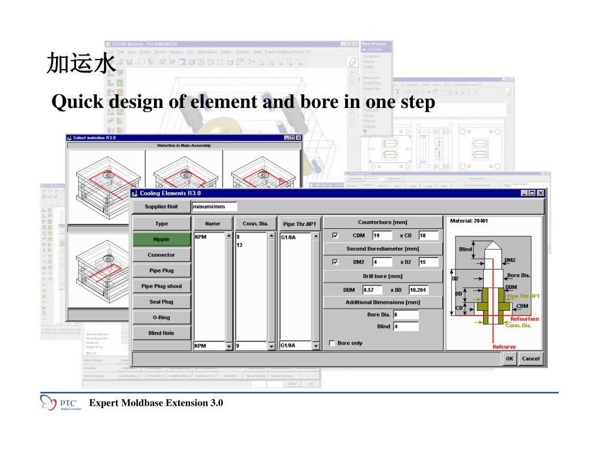
Task: Select the middle waterline thumbnail in top row
Action: tap(184, 169)
